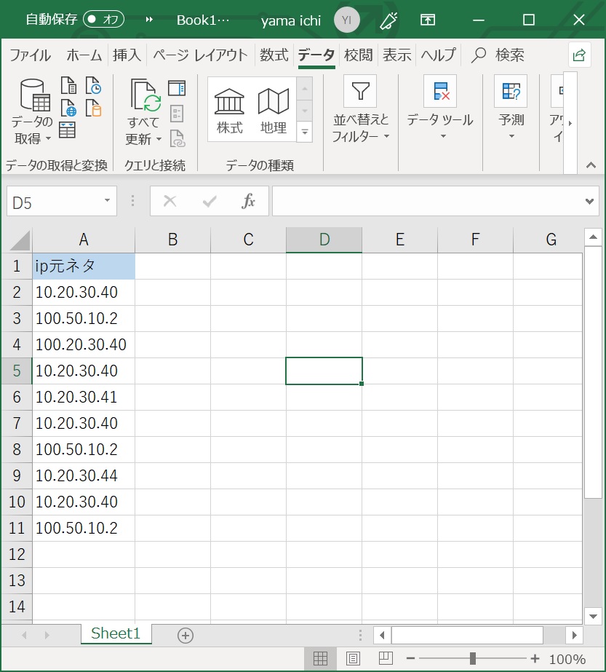Collapse the ribbon with the chevron arrow
The image size is (606, 672).
point(591,165)
